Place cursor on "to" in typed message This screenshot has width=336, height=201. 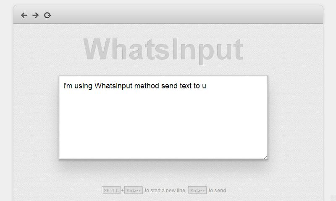point(197,86)
